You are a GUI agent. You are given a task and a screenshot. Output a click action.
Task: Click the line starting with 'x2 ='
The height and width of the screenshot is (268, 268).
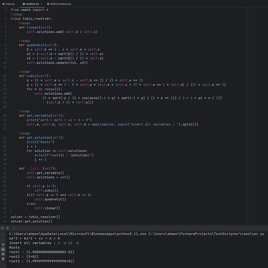(x=65, y=58)
